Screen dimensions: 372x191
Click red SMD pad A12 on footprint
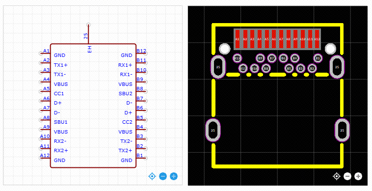tap(317, 39)
